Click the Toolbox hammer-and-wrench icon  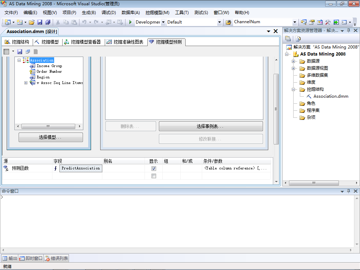328,22
